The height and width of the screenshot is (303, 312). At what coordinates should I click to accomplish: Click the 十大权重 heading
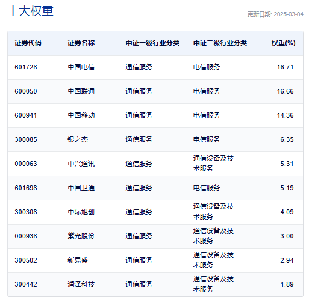coord(30,11)
